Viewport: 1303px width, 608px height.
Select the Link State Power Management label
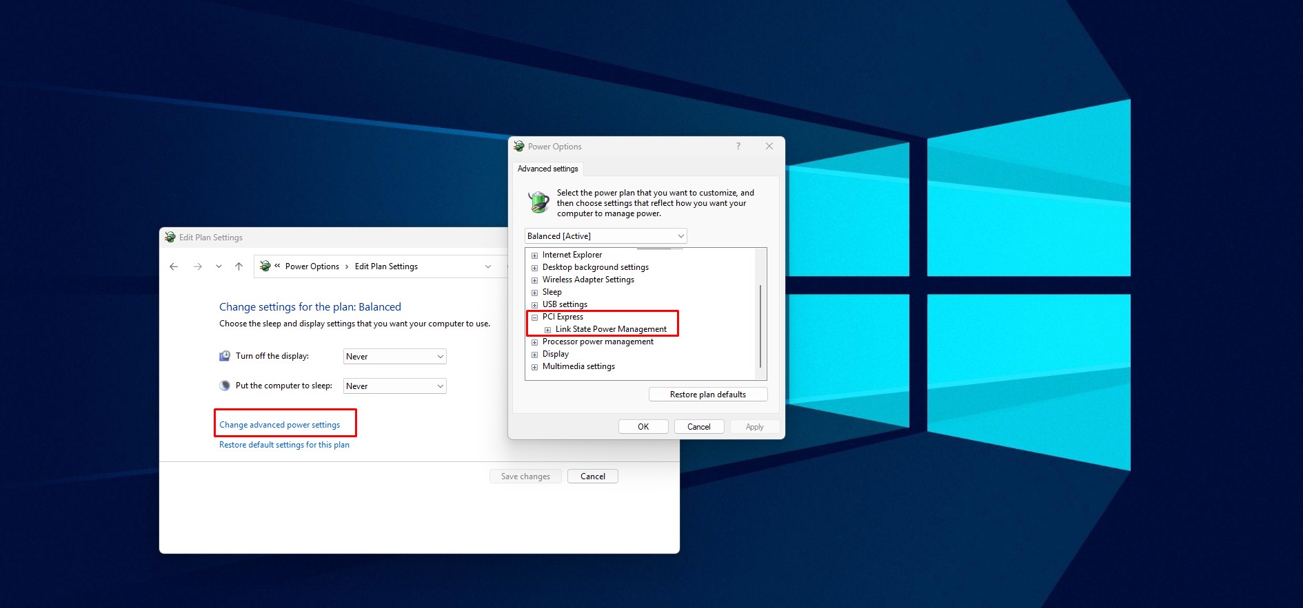(x=611, y=329)
